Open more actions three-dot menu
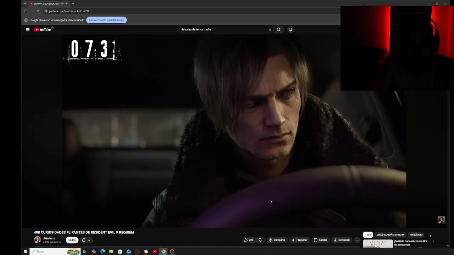454x255 pixels. pyautogui.click(x=357, y=240)
